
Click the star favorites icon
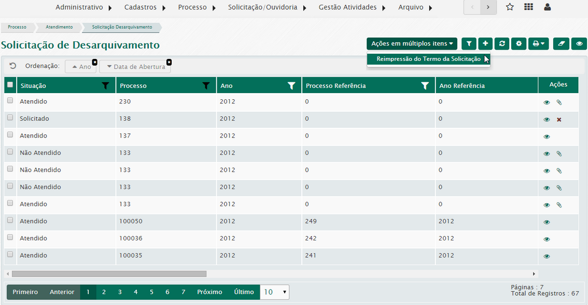pyautogui.click(x=510, y=7)
